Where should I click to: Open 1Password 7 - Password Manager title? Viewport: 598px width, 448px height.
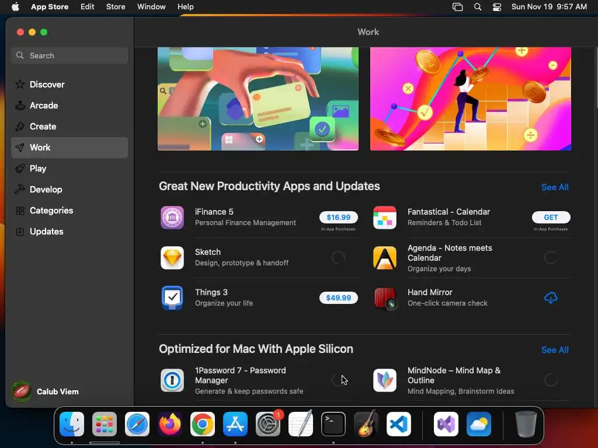pos(240,375)
